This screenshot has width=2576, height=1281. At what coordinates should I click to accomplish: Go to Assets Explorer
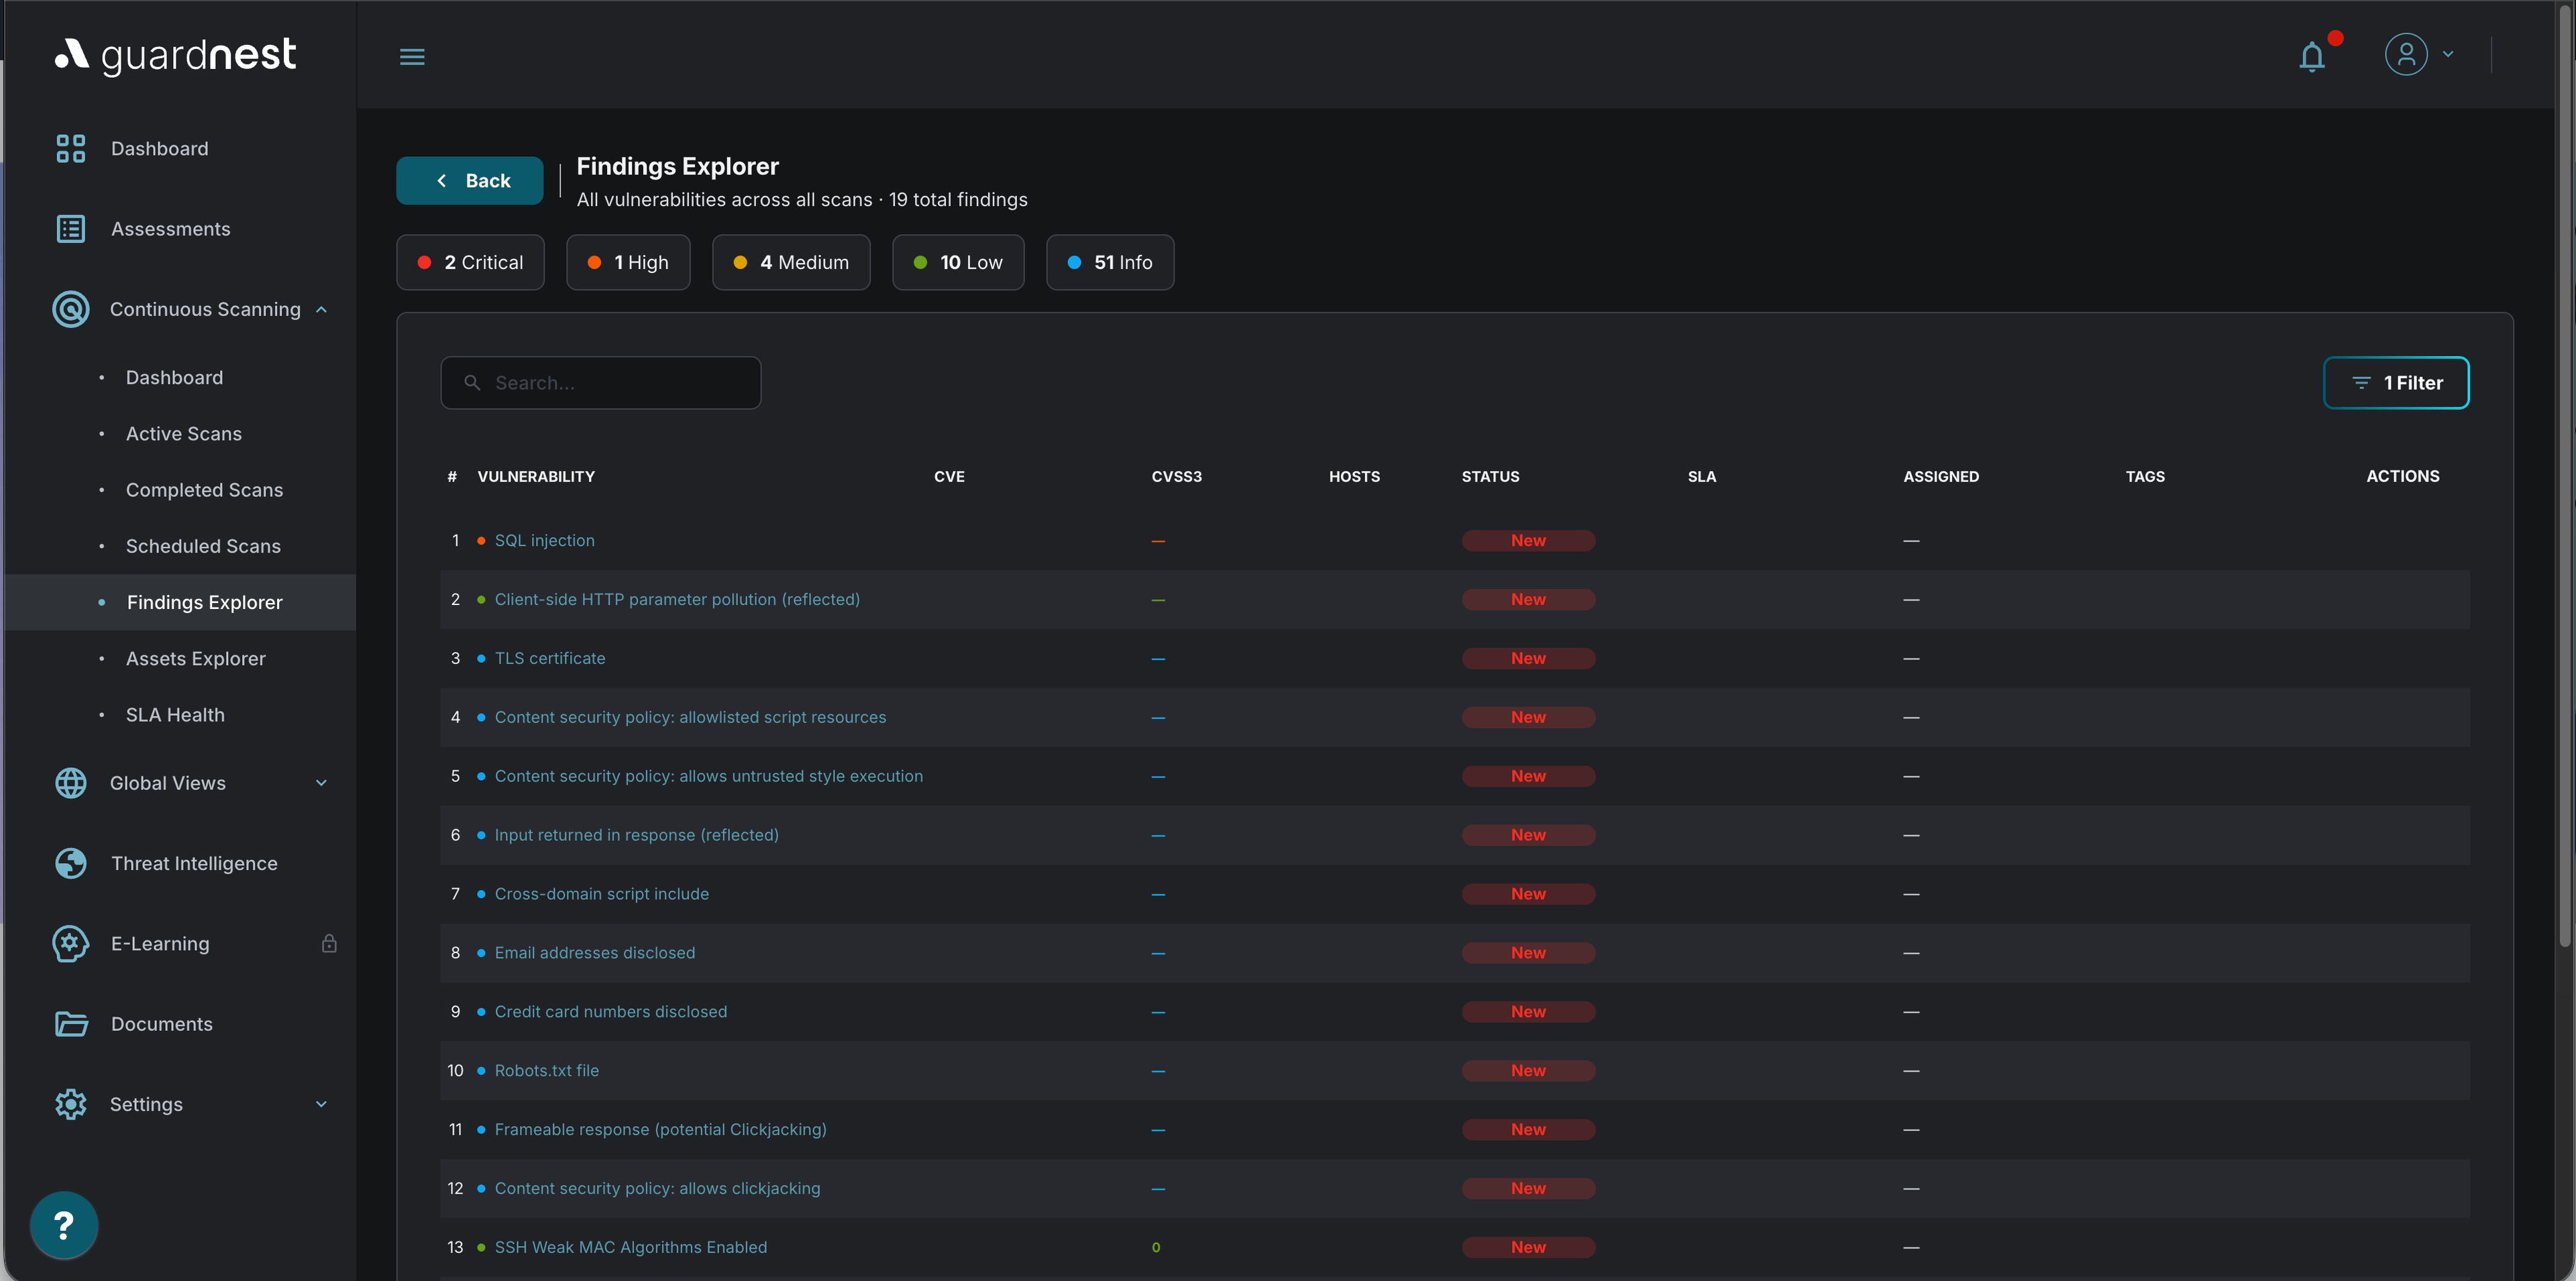195,659
